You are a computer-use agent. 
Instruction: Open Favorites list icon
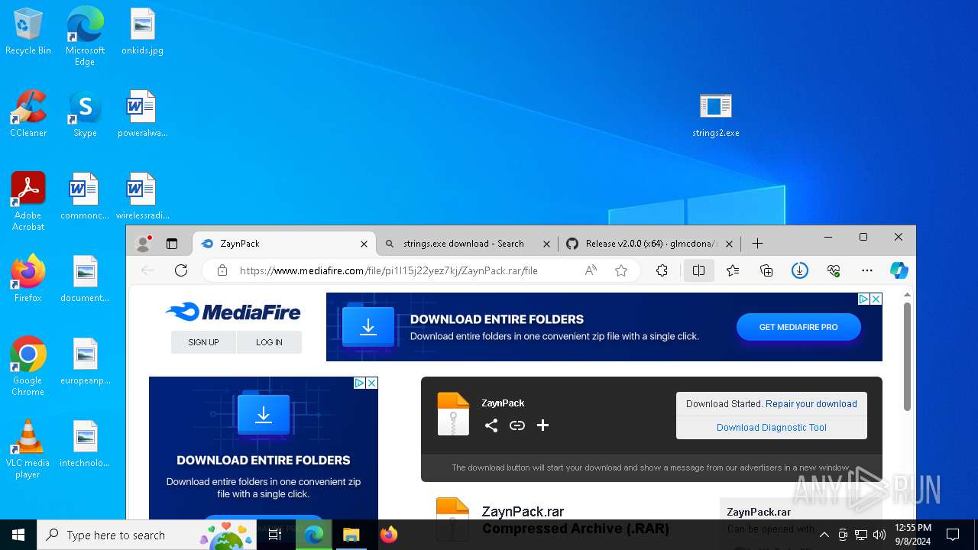[x=733, y=270]
